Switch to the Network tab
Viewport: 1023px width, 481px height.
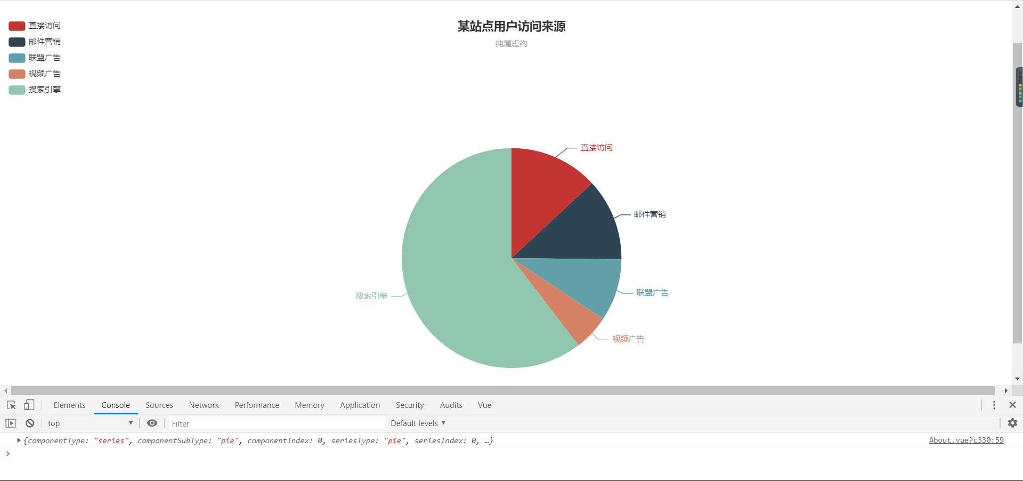pos(204,405)
